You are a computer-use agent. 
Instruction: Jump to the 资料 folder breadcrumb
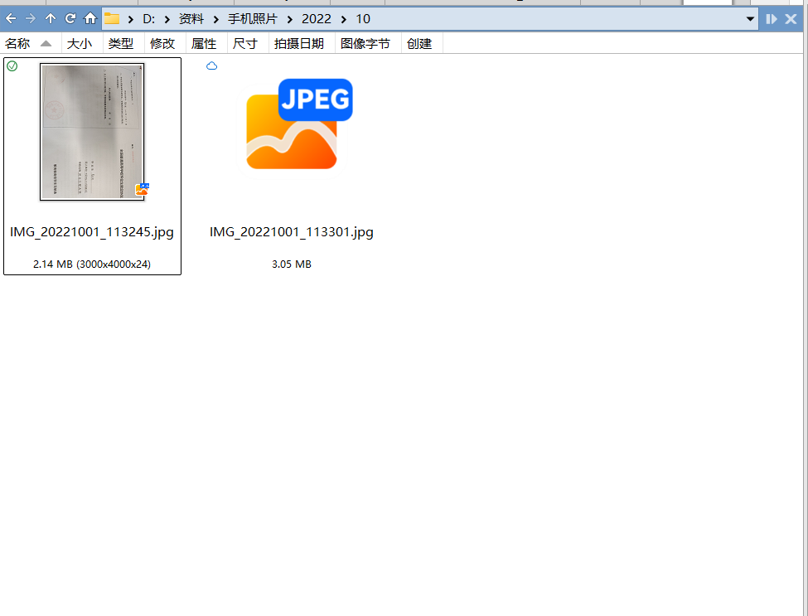coord(191,19)
